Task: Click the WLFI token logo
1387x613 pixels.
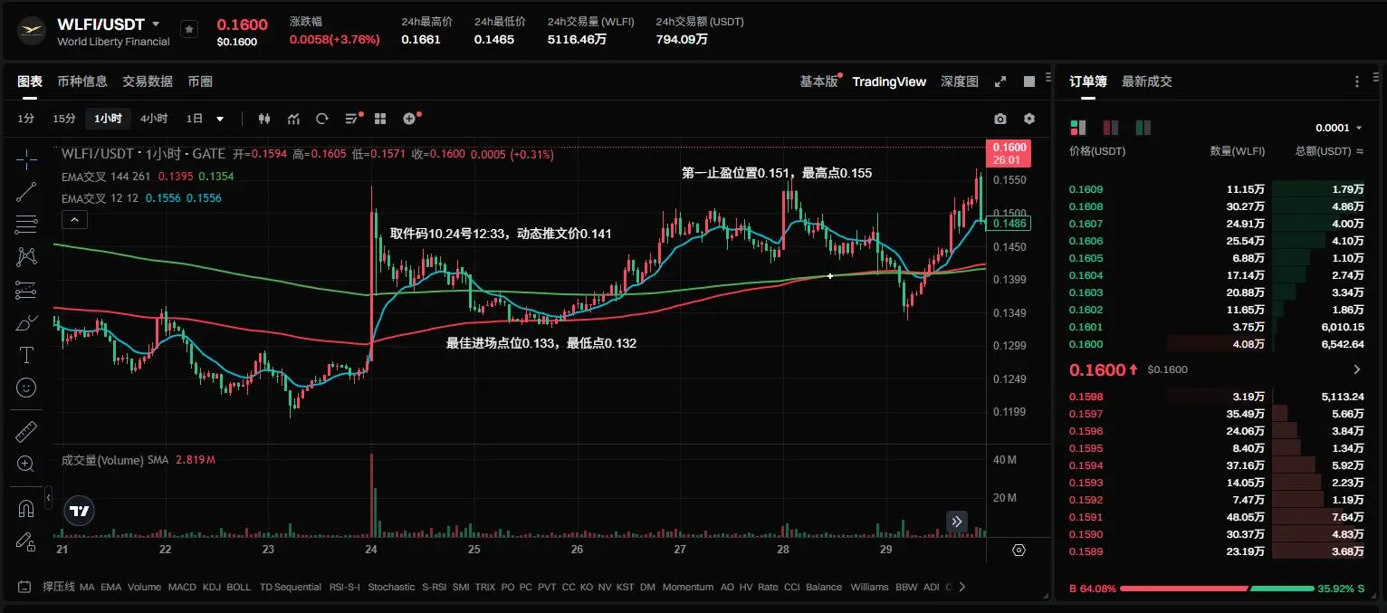Action: [x=33, y=31]
